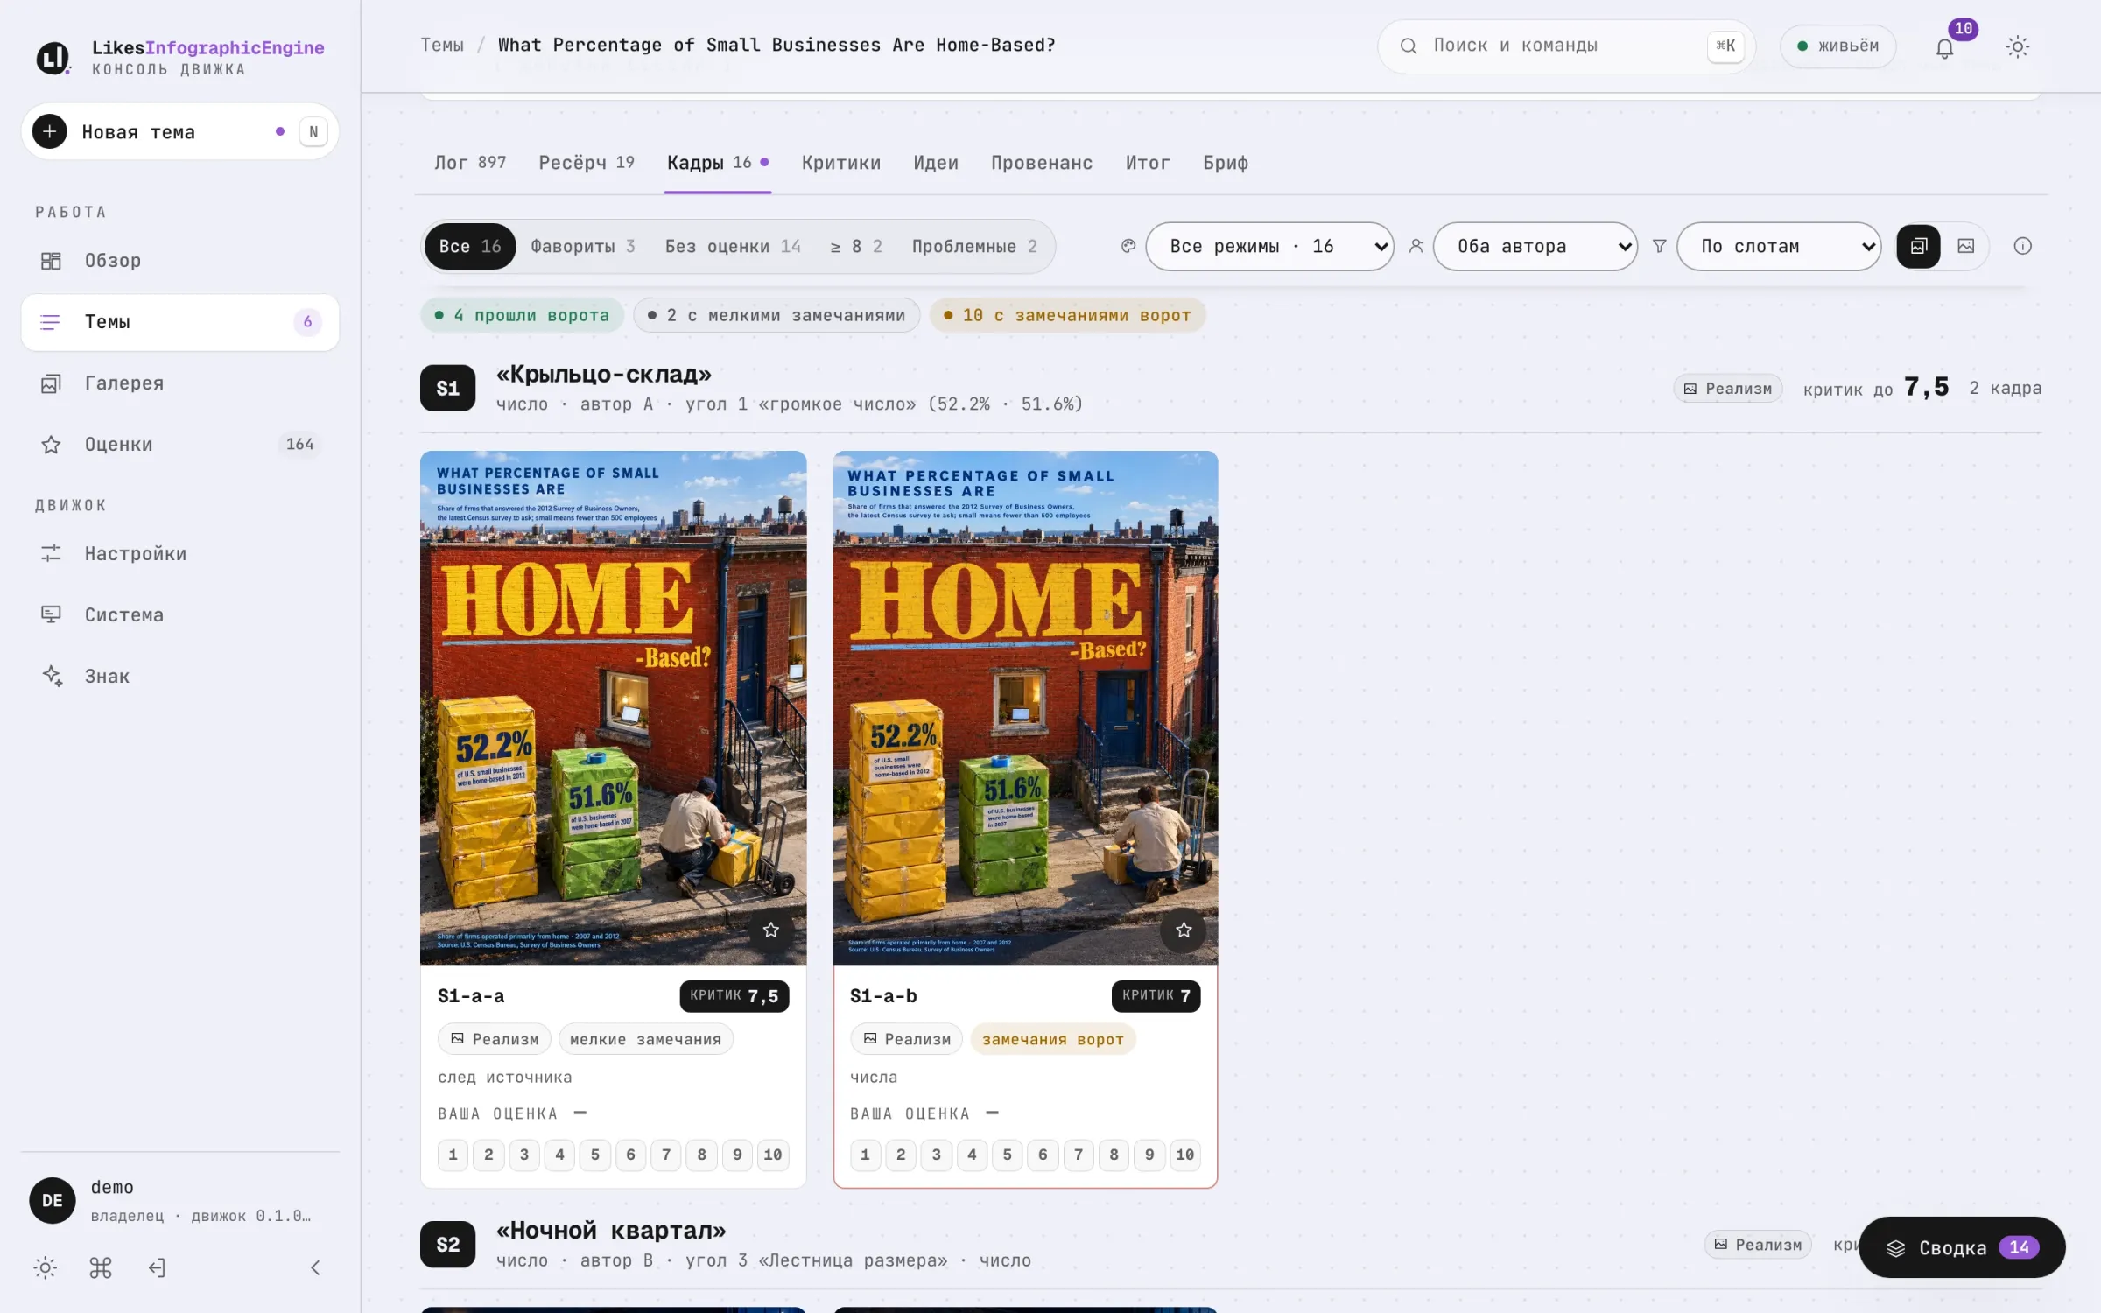Image resolution: width=2101 pixels, height=1313 pixels.
Task: Collapse the sidebar with chevron icon
Action: click(316, 1267)
